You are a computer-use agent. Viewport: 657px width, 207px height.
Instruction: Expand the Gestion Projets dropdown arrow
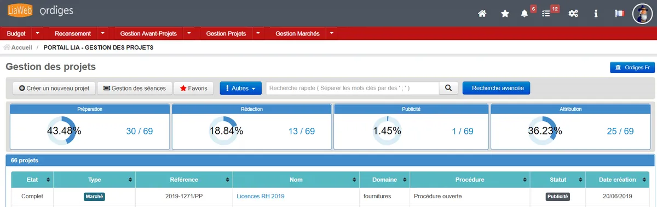(258, 33)
